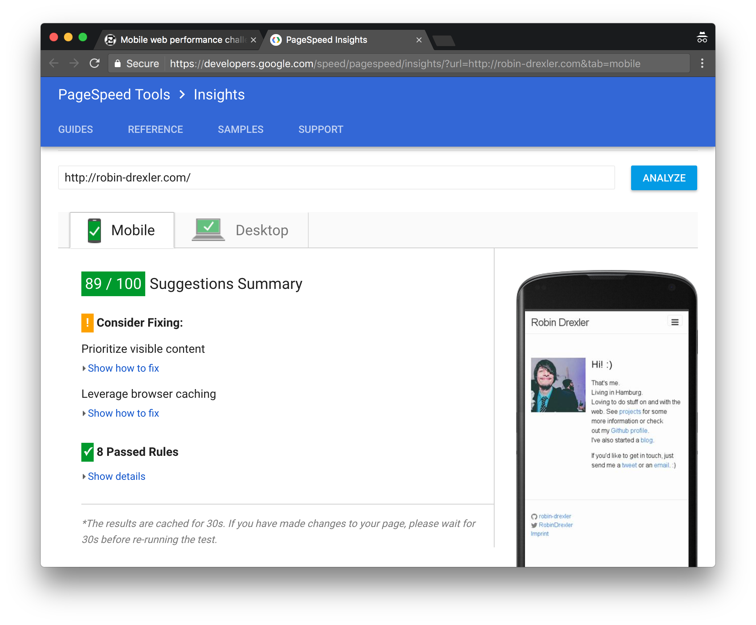Click the Secure padlock icon

[x=117, y=64]
